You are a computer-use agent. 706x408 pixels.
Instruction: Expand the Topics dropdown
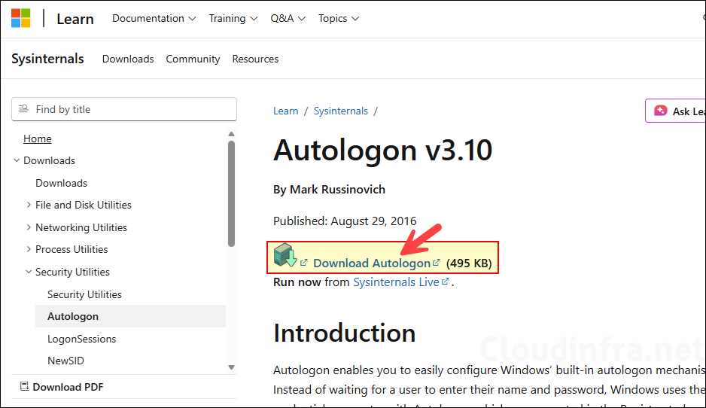pyautogui.click(x=338, y=18)
